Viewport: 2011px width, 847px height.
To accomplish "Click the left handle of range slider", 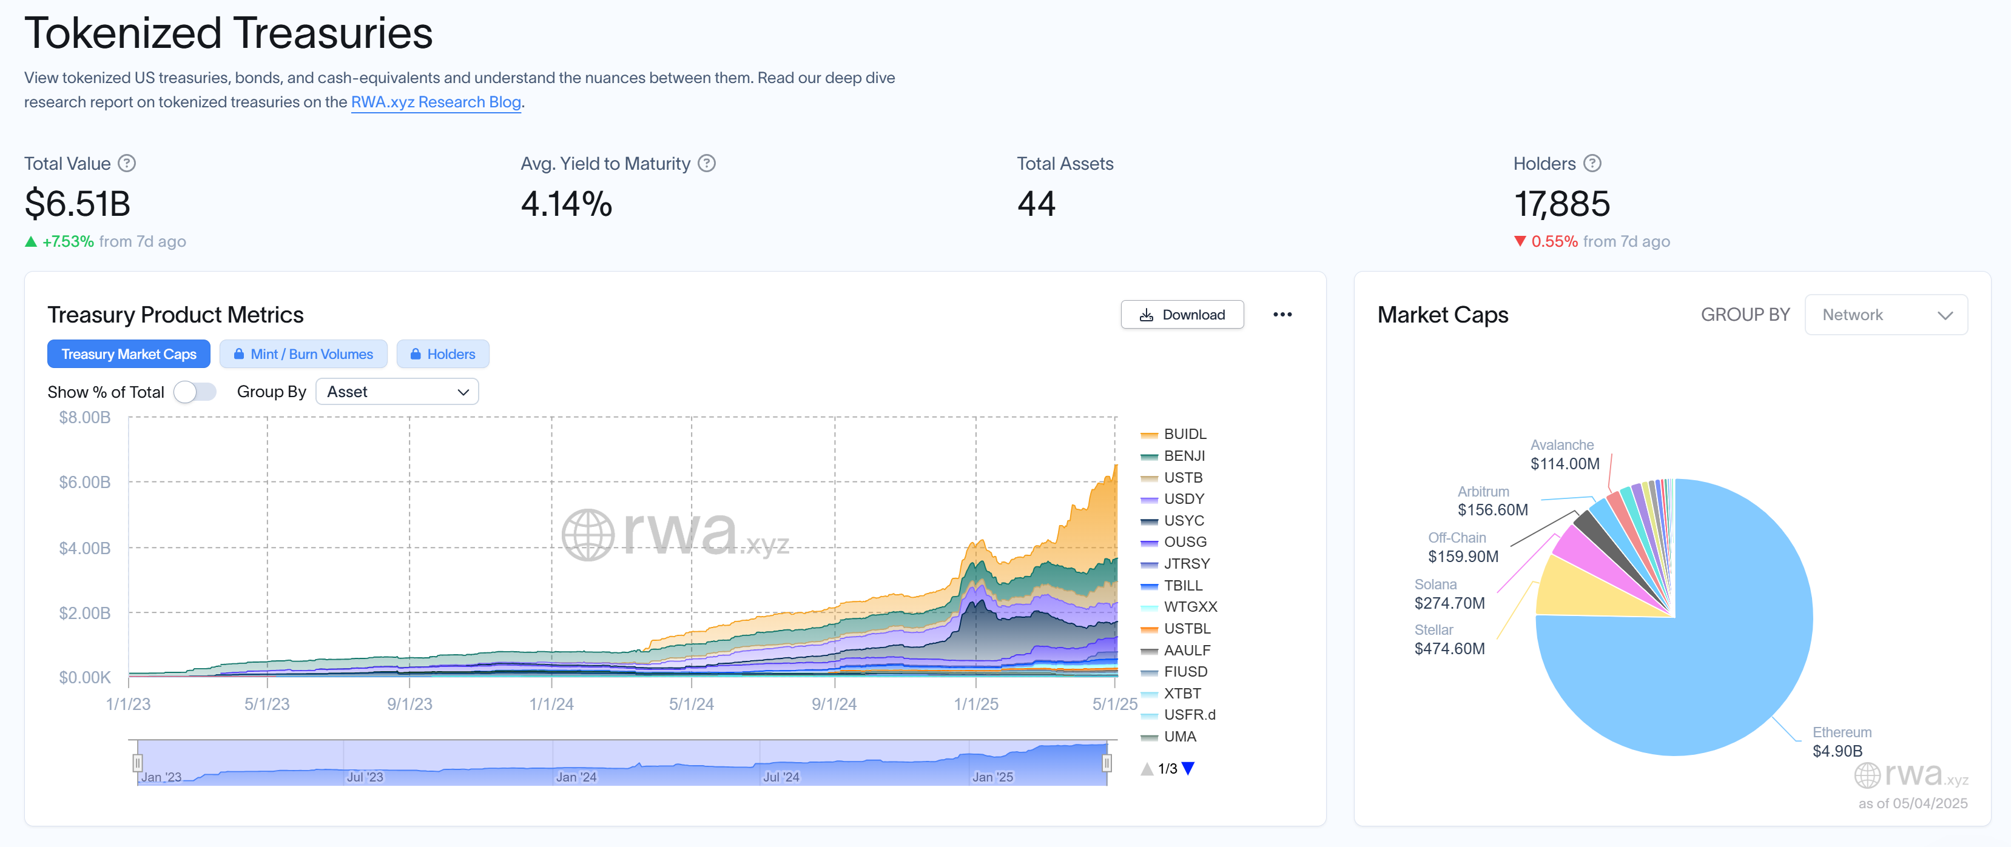I will pyautogui.click(x=137, y=762).
